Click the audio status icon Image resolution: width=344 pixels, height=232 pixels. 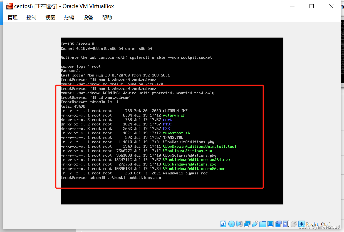(x=239, y=224)
